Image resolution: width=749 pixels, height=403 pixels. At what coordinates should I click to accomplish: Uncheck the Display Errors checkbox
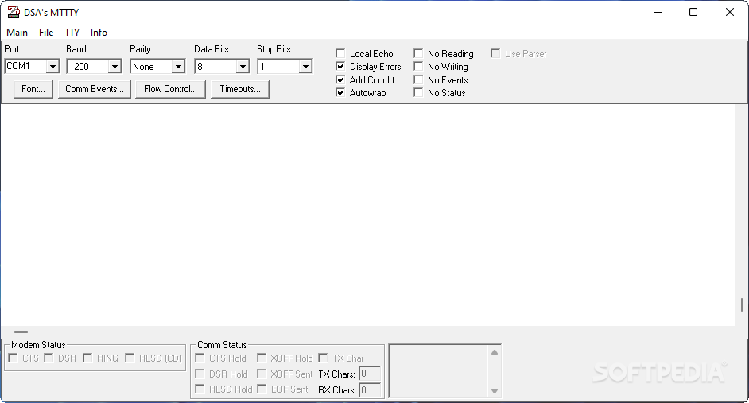(x=340, y=66)
